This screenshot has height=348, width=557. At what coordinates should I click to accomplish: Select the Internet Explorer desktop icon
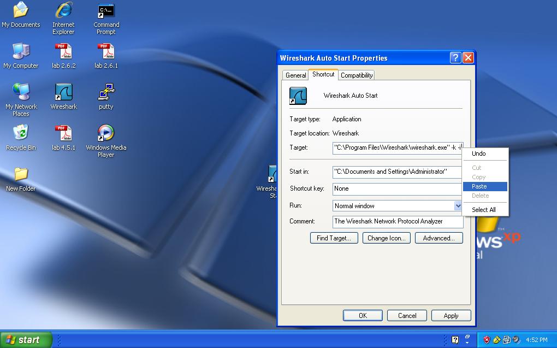[63, 18]
